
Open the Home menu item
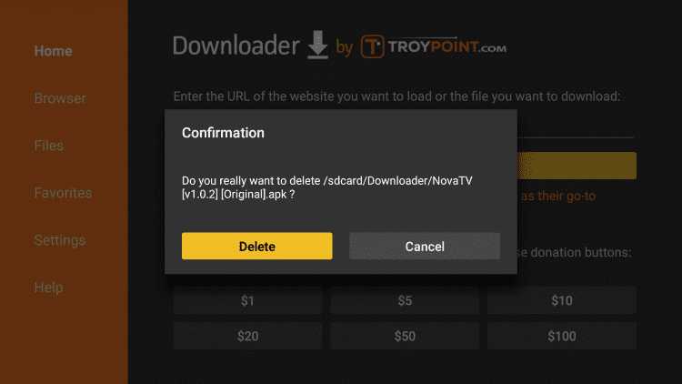53,51
